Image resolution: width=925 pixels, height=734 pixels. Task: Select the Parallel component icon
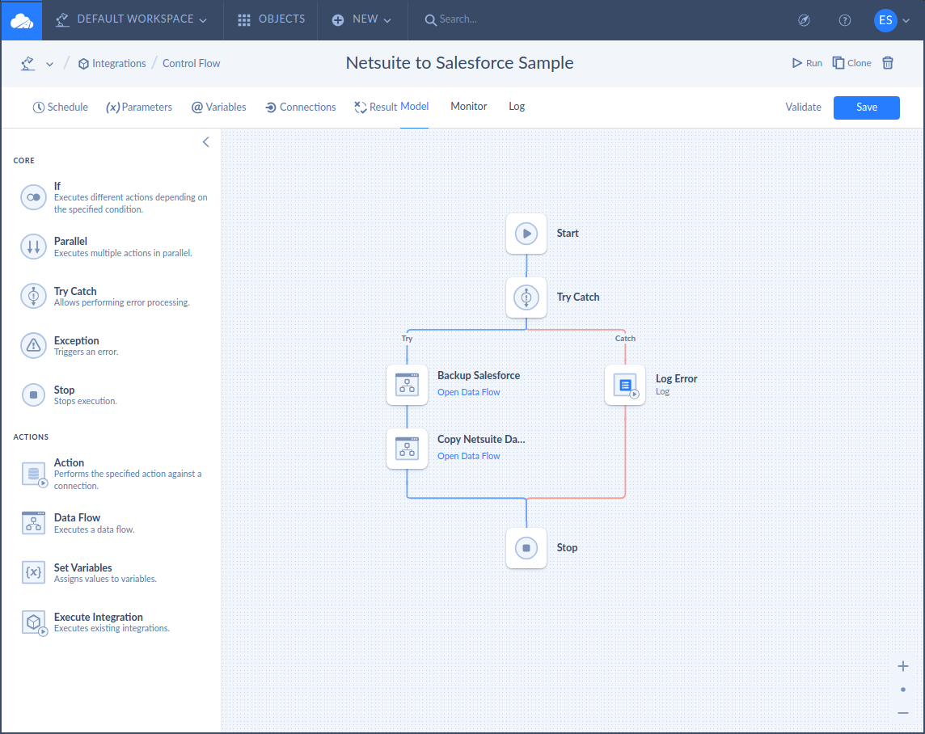pyautogui.click(x=34, y=247)
